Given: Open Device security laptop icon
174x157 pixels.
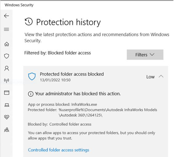Looking at the screenshot, I should pyautogui.click(x=7, y=105).
